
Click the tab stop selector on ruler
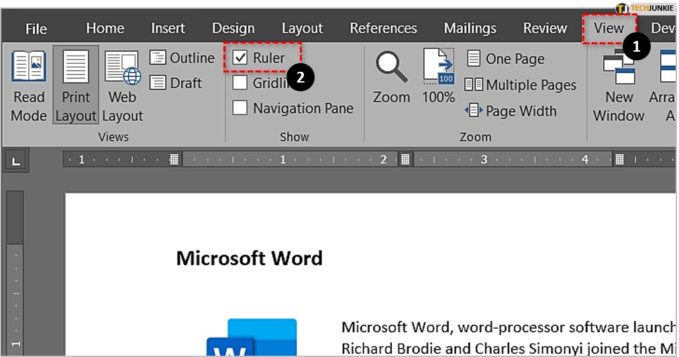tap(15, 160)
